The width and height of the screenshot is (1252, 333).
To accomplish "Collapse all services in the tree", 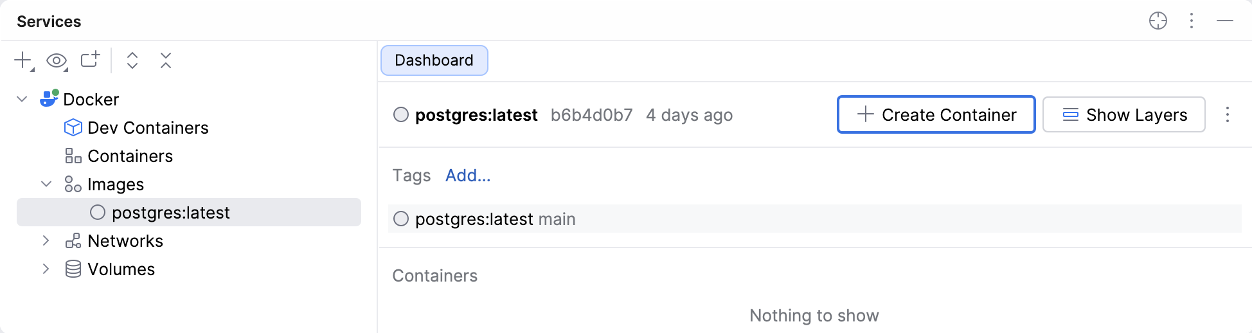I will coord(166,60).
